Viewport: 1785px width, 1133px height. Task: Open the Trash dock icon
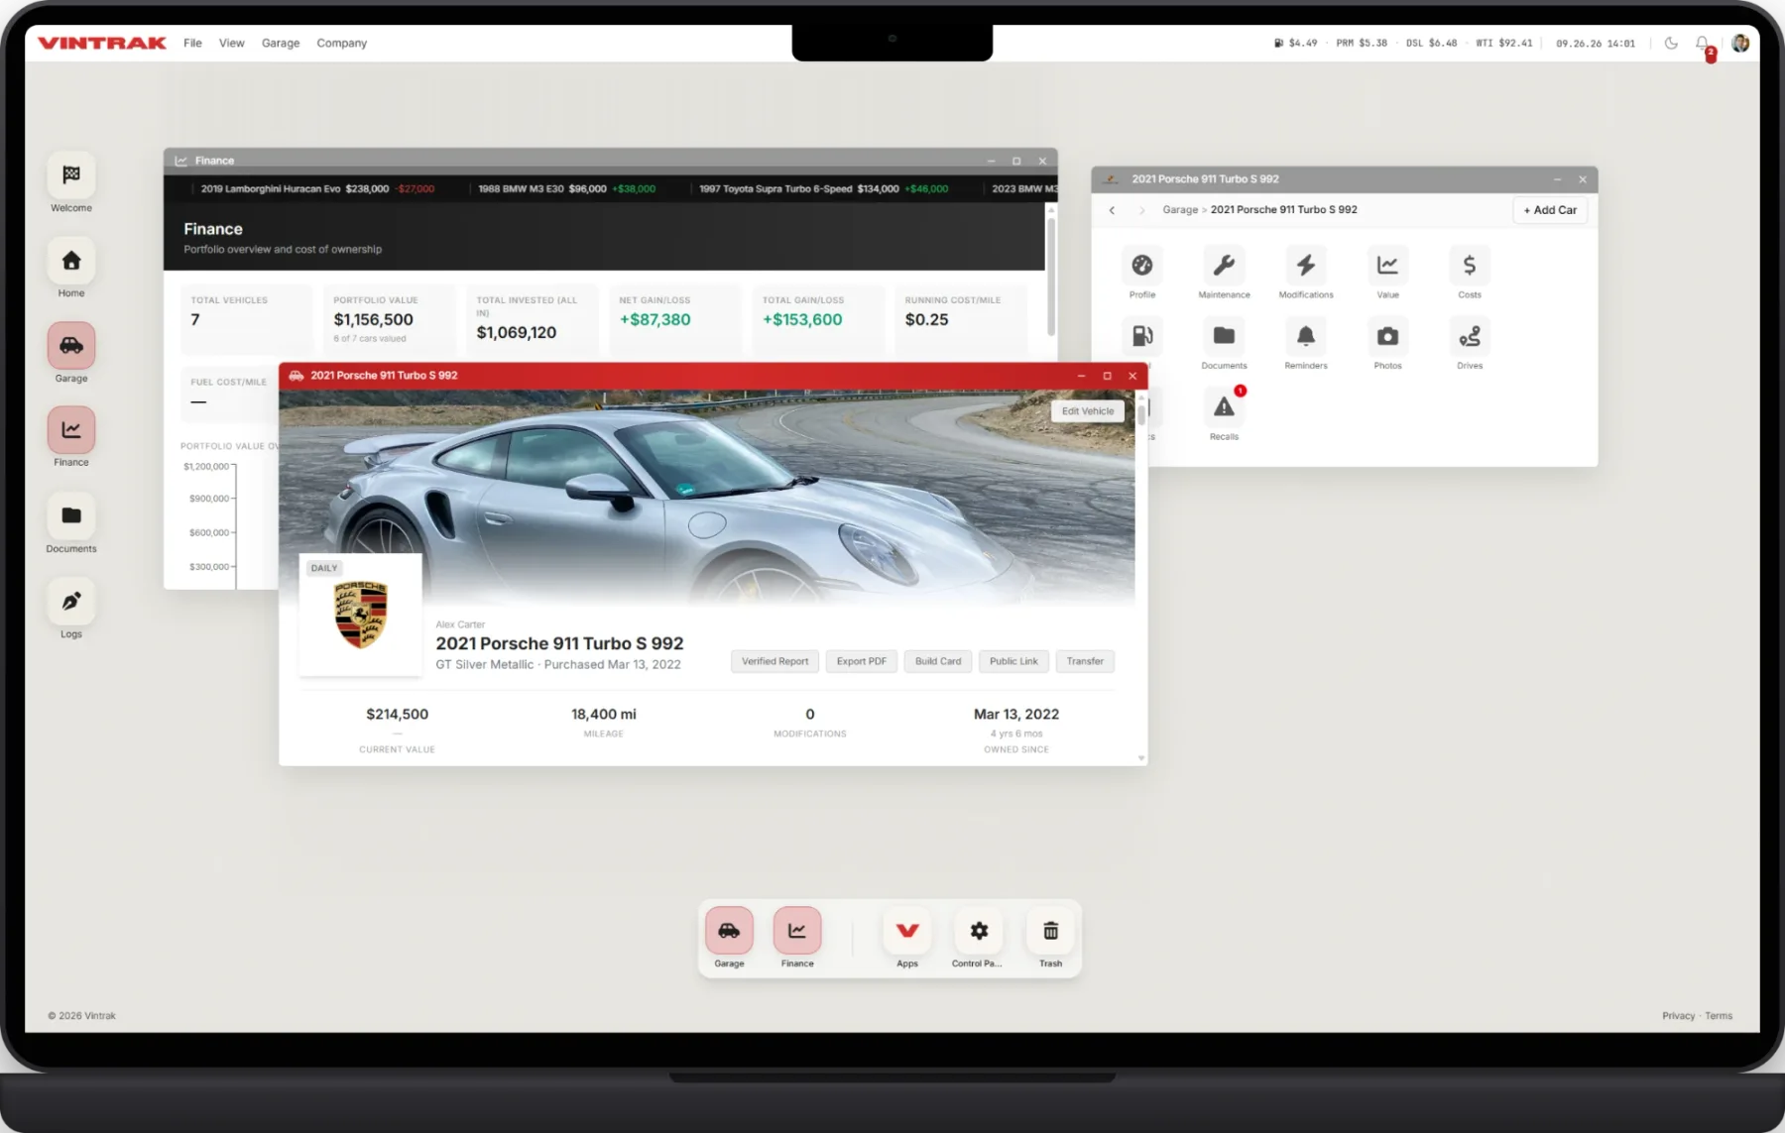pos(1050,931)
